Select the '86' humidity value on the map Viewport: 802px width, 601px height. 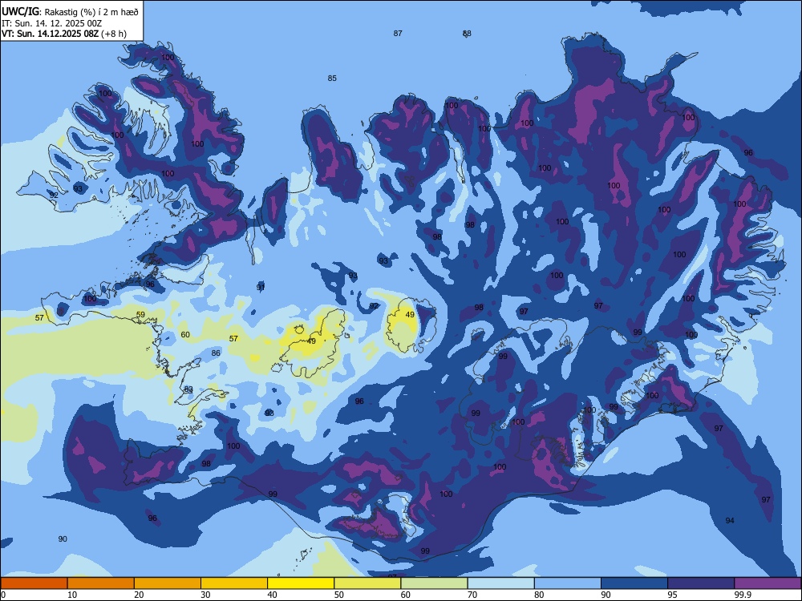pos(216,353)
